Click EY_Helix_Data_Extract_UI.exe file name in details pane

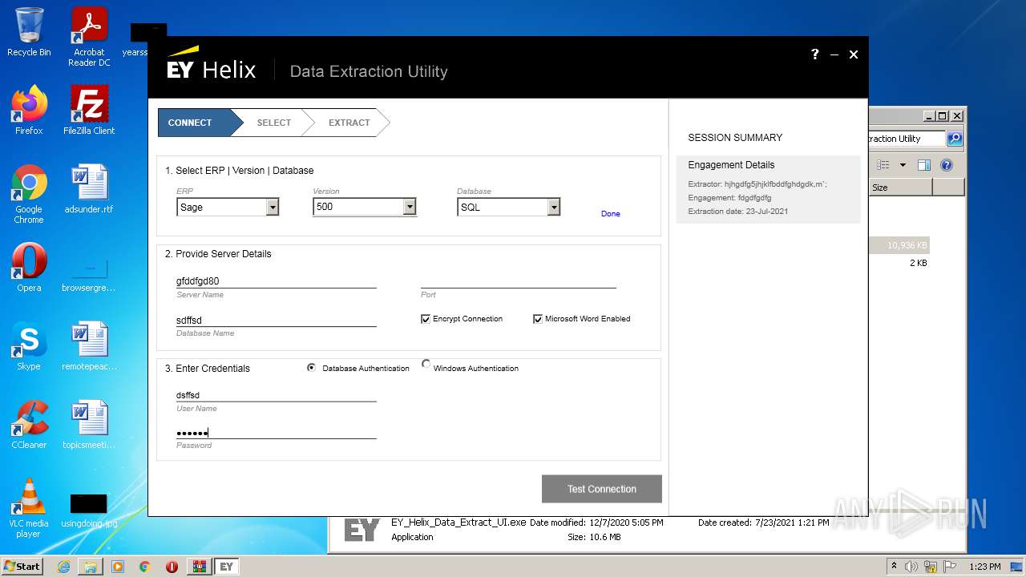(x=458, y=523)
